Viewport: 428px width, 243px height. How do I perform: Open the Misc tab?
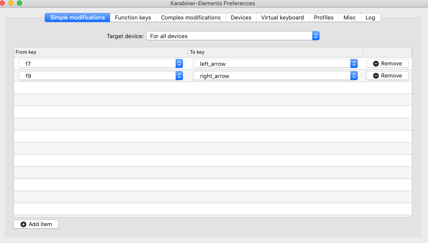tap(350, 17)
